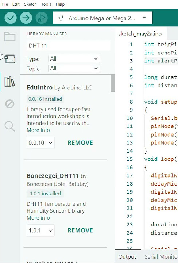
Task: Click 'Bonezegei (Jofel Batutay)' author text
Action: 58,184
